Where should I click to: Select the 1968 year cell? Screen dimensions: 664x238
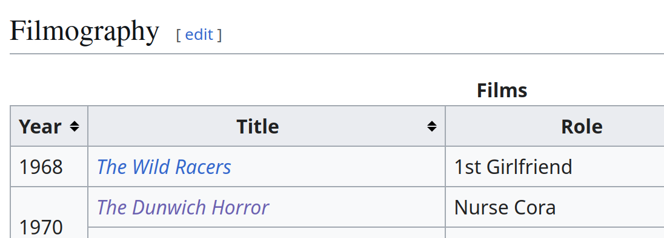tap(49, 167)
